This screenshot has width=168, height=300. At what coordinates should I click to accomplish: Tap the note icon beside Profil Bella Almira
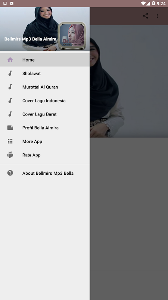(x=10, y=127)
